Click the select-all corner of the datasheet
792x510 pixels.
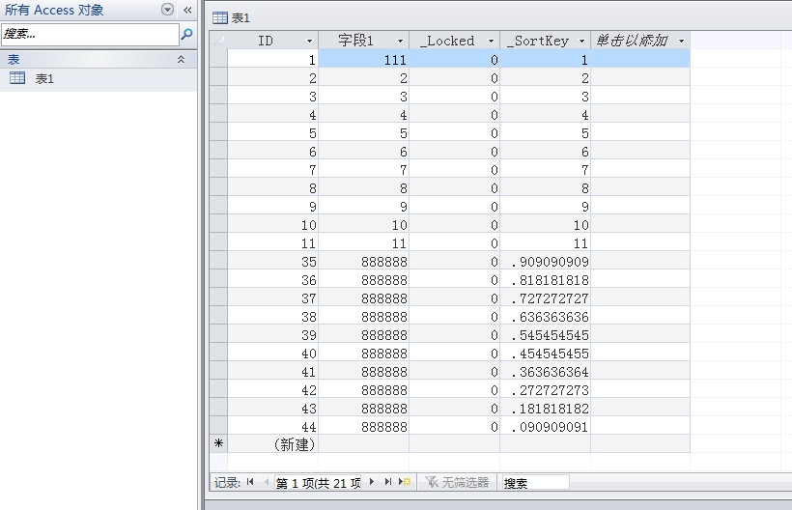pyautogui.click(x=218, y=41)
